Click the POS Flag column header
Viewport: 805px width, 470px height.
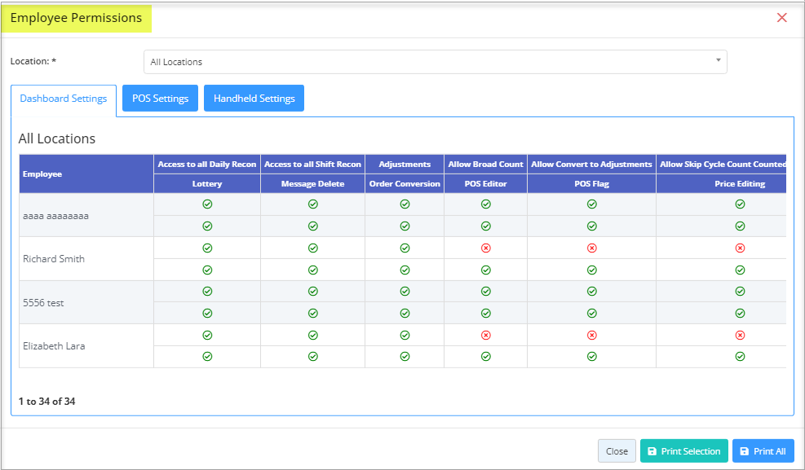(591, 183)
